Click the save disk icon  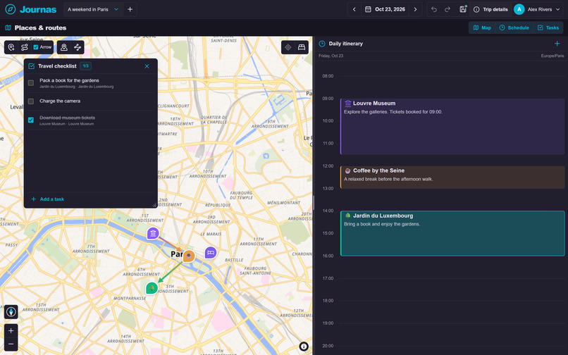pyautogui.click(x=463, y=9)
